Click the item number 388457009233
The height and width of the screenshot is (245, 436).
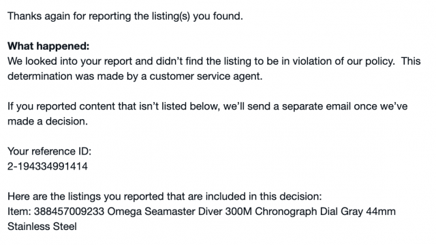click(69, 212)
